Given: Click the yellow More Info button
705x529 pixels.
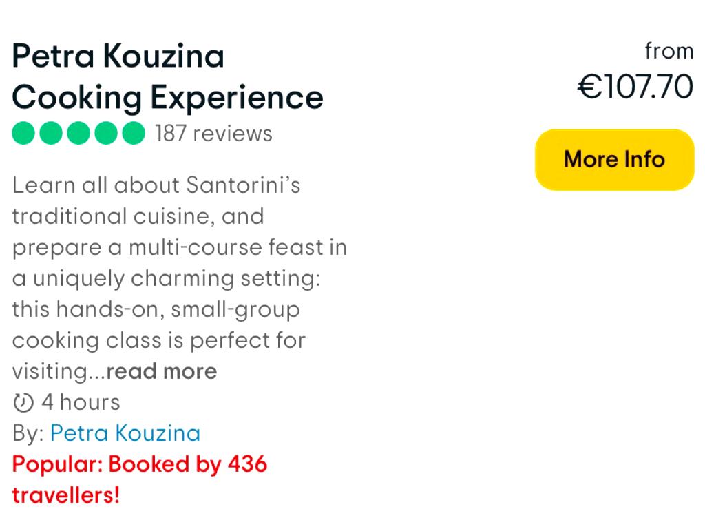Looking at the screenshot, I should [614, 160].
